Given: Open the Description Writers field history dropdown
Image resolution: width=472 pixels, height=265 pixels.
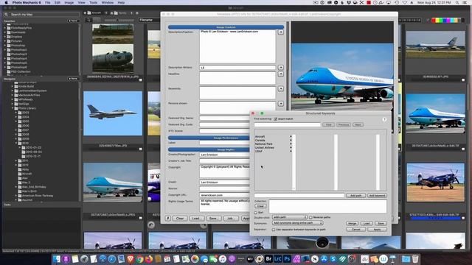Looking at the screenshot, I should tap(280, 68).
